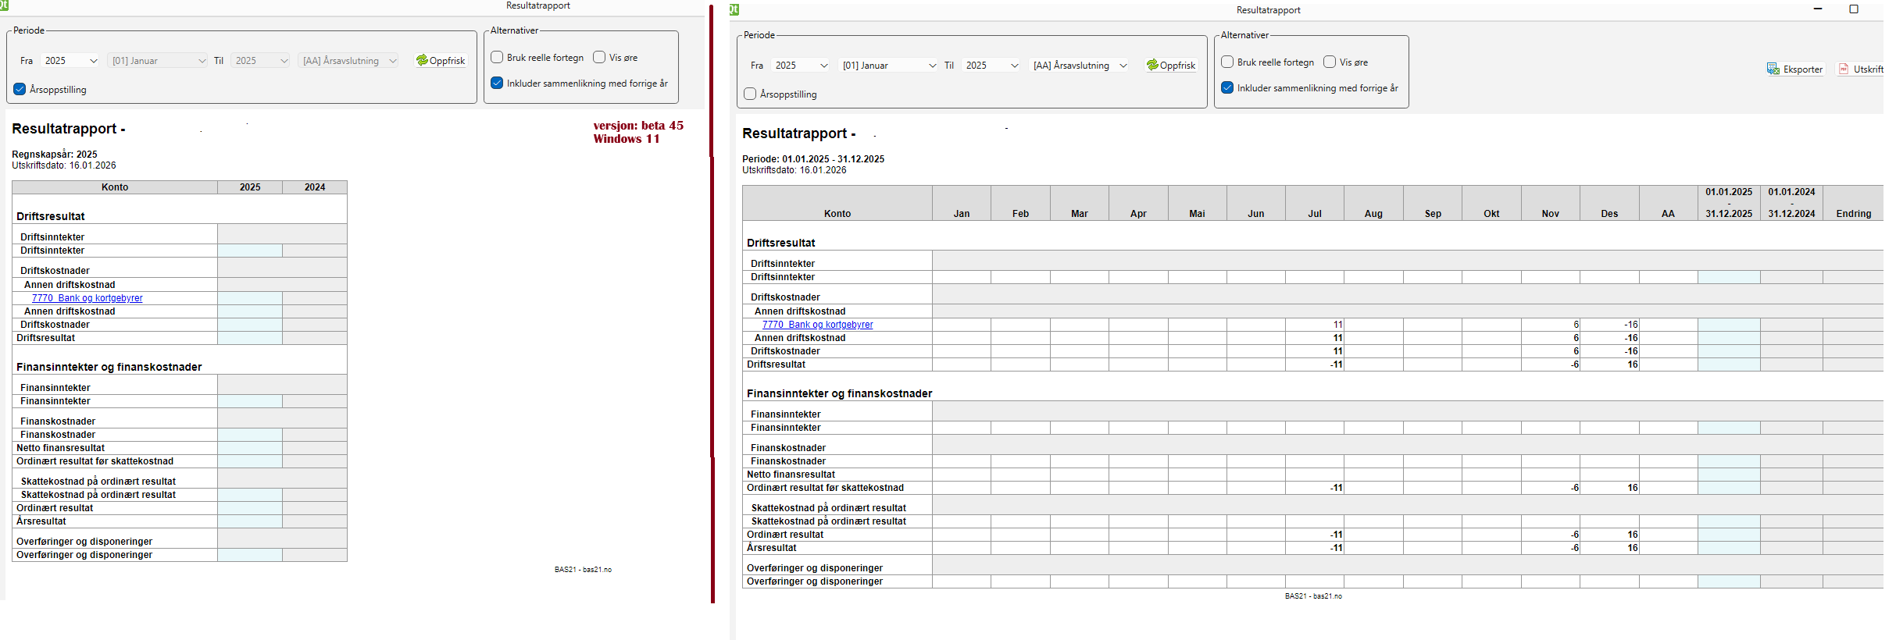Open Fra year dropdown in left window
Image resolution: width=1896 pixels, height=640 pixels.
tap(70, 60)
